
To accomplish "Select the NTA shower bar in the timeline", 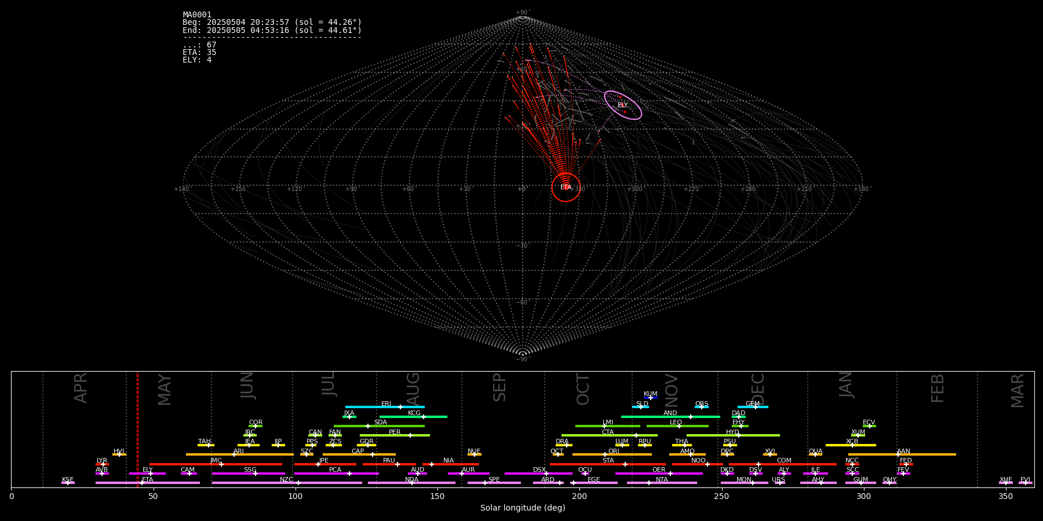I will coord(662,483).
